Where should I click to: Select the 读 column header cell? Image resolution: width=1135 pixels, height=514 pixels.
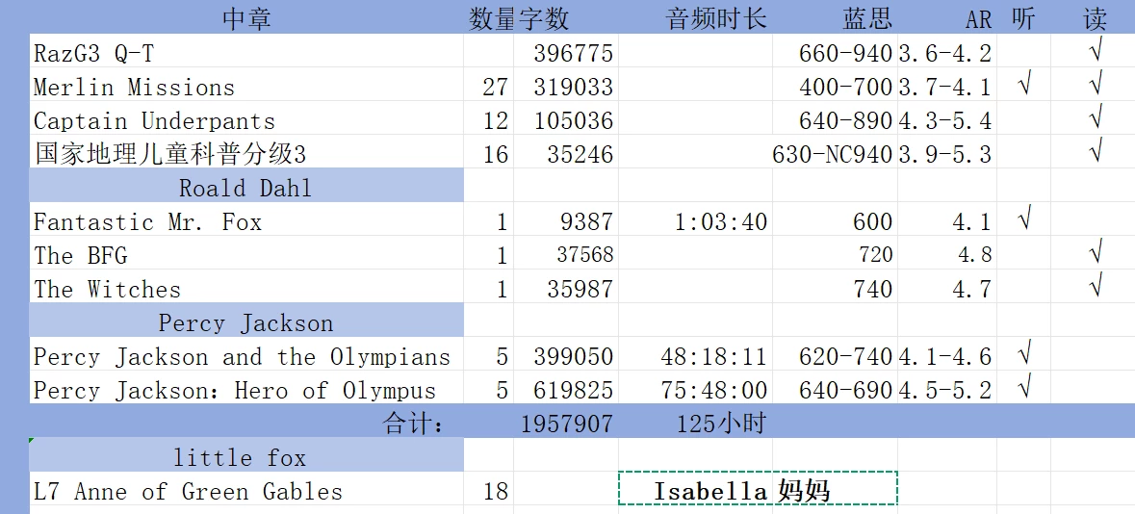click(x=1093, y=17)
